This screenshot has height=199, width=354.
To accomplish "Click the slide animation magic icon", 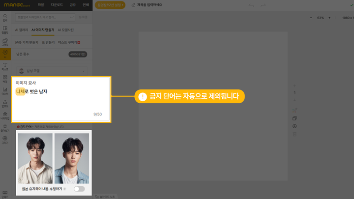I will point(295,110).
